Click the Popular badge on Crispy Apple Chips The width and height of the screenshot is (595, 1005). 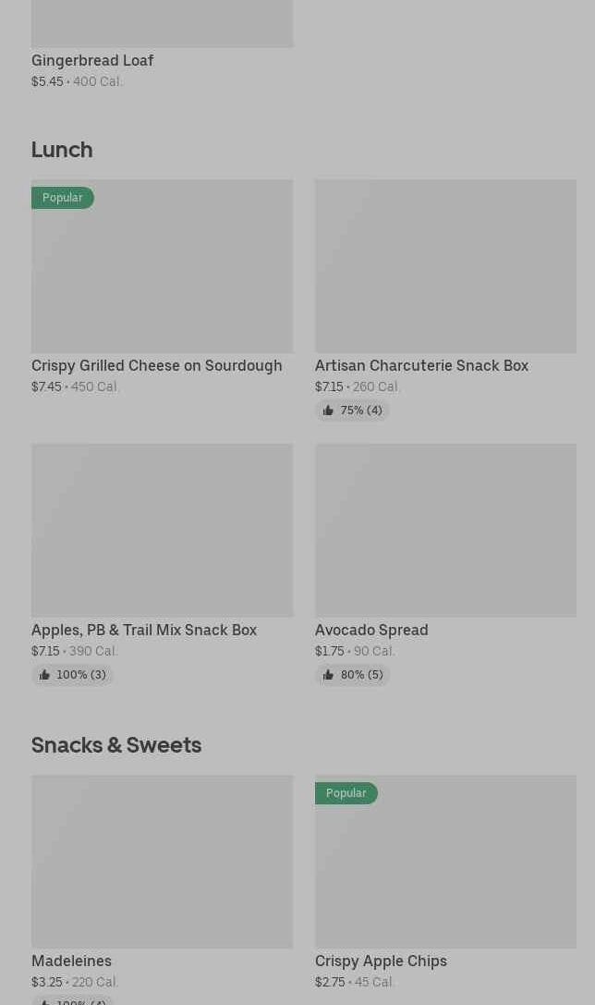point(346,793)
